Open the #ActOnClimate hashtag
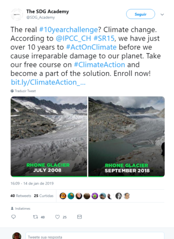The height and width of the screenshot is (239, 174). 91,47
